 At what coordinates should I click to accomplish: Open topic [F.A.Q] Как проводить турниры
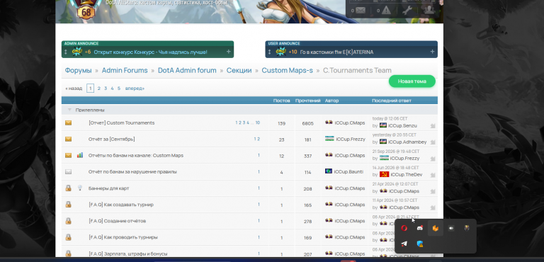point(123,237)
